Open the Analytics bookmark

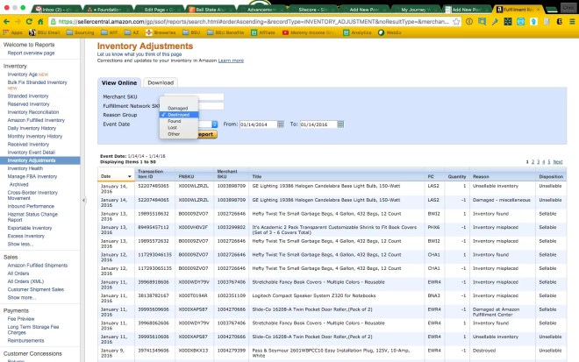[357, 32]
